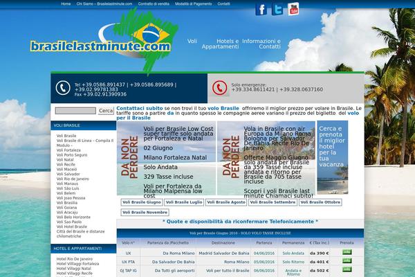Click green info button for 05/06/2016 flight

(347, 261)
